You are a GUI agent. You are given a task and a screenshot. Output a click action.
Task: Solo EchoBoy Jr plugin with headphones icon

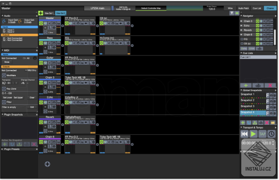pyautogui.click(x=78, y=103)
